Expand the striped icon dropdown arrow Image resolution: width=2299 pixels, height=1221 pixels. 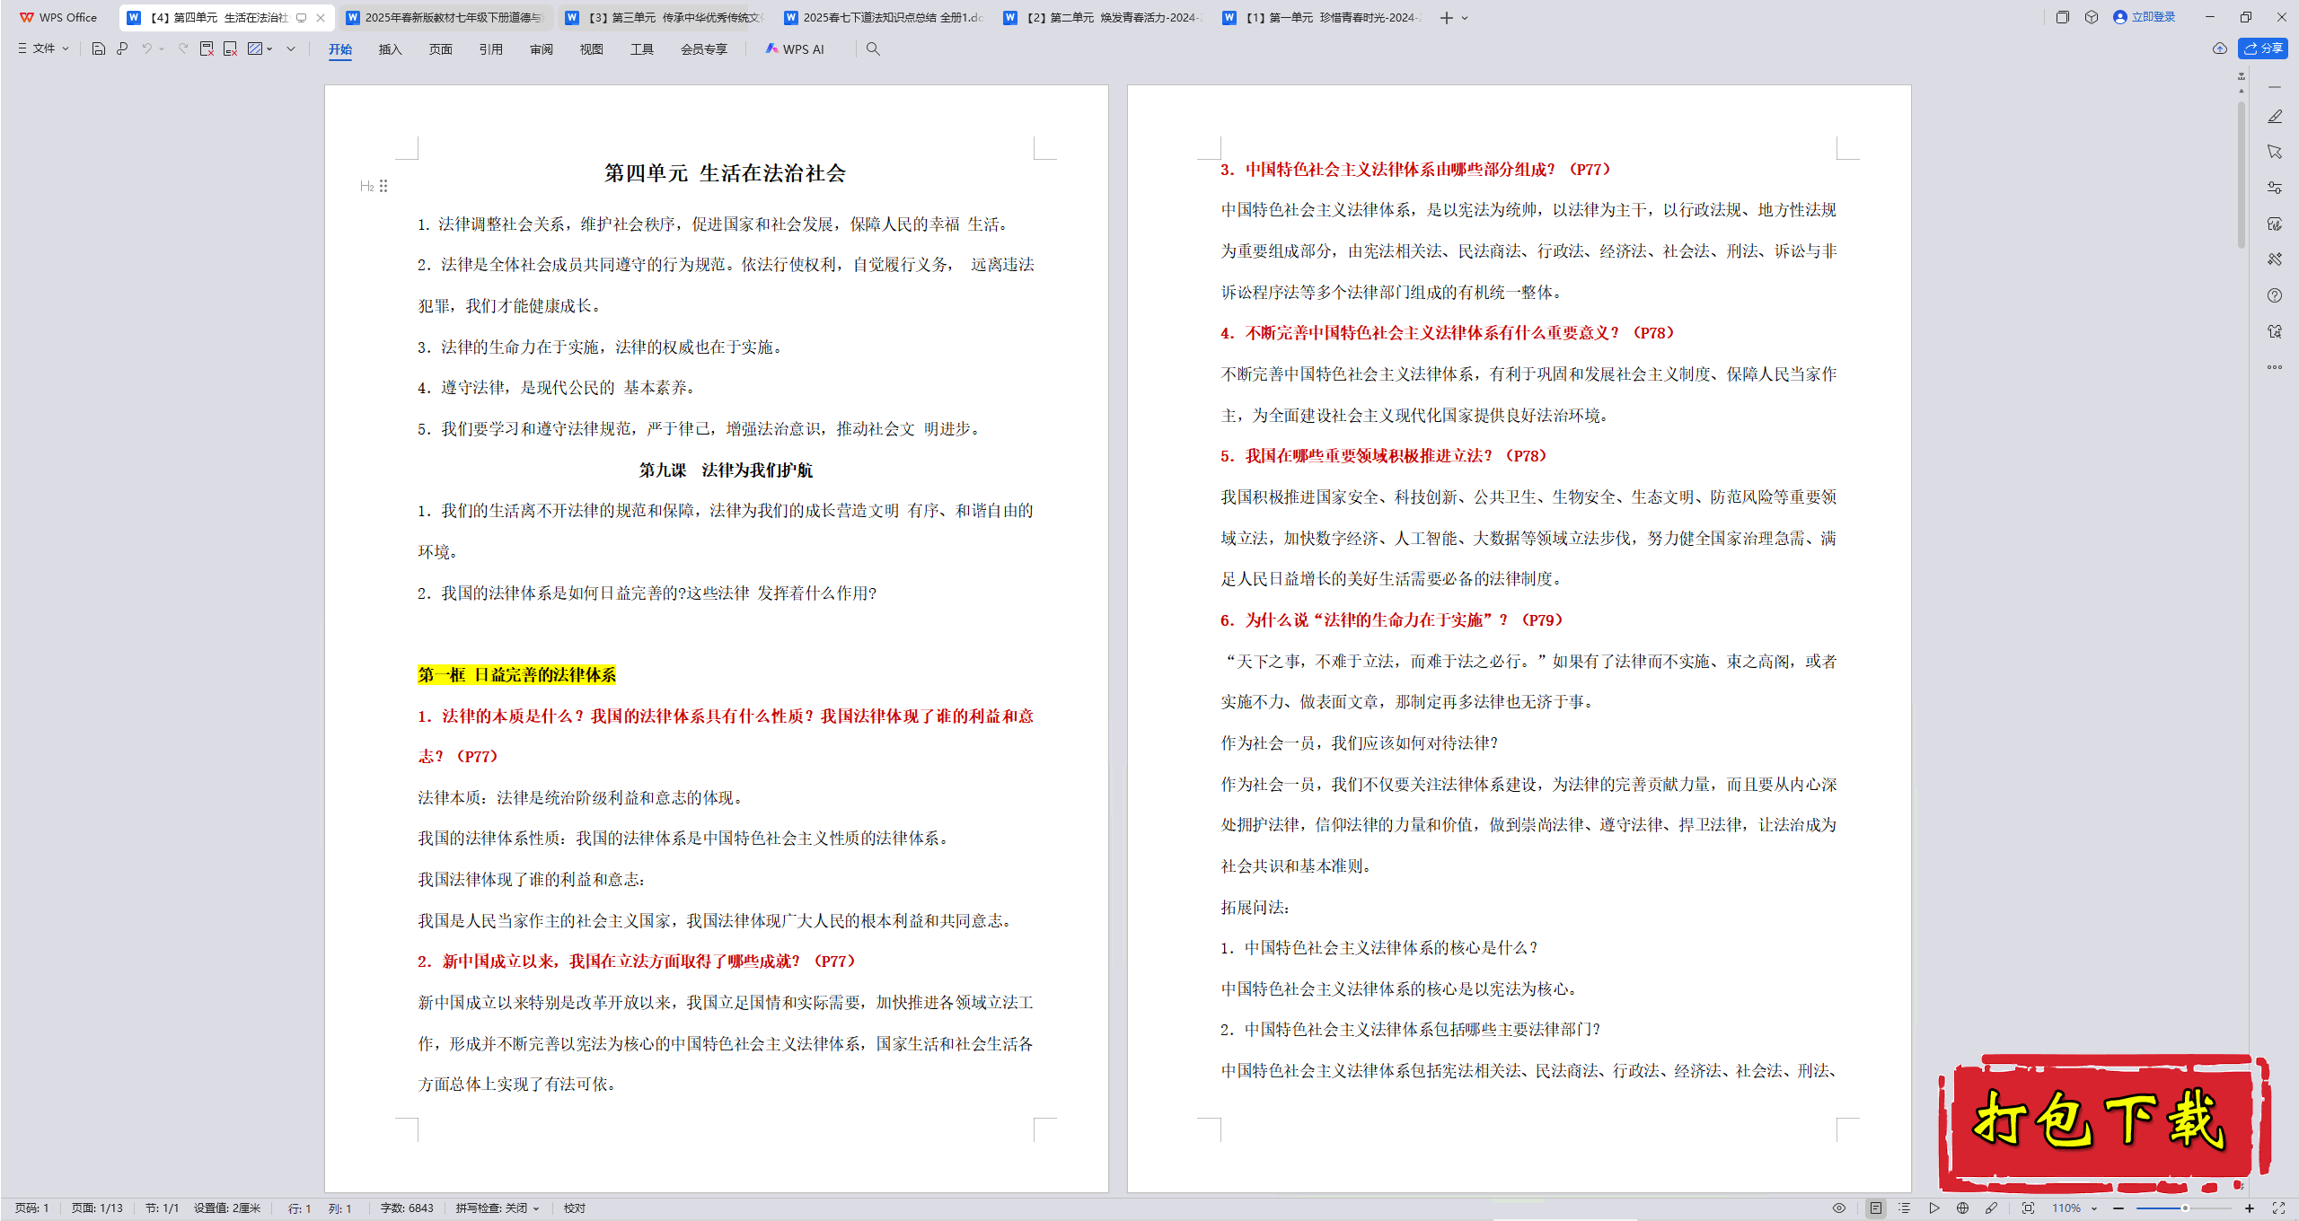pyautogui.click(x=269, y=48)
